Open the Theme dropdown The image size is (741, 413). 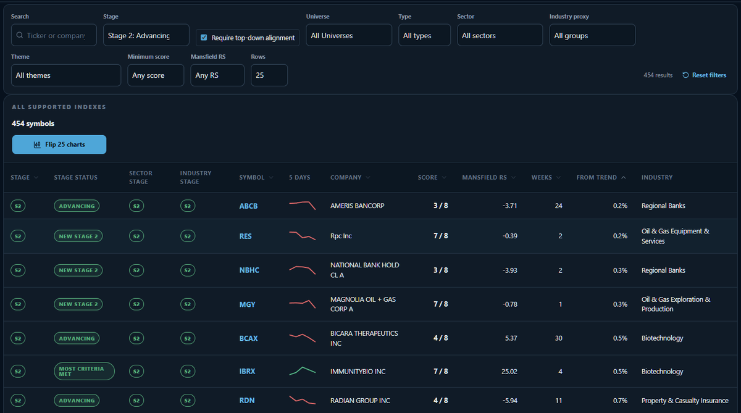66,75
